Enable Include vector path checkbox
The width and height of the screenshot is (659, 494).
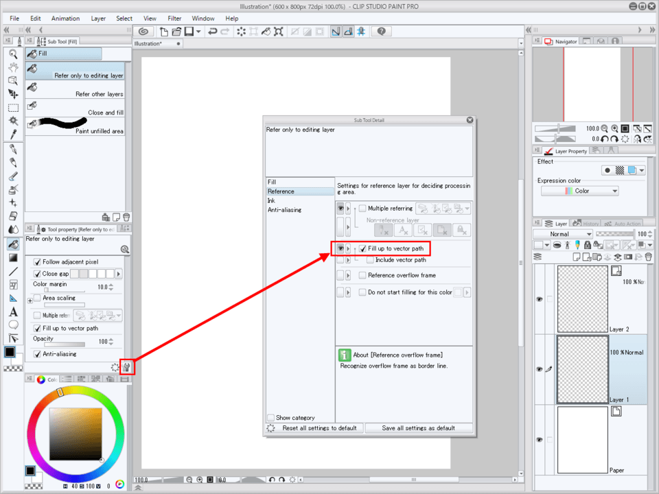[x=370, y=260]
